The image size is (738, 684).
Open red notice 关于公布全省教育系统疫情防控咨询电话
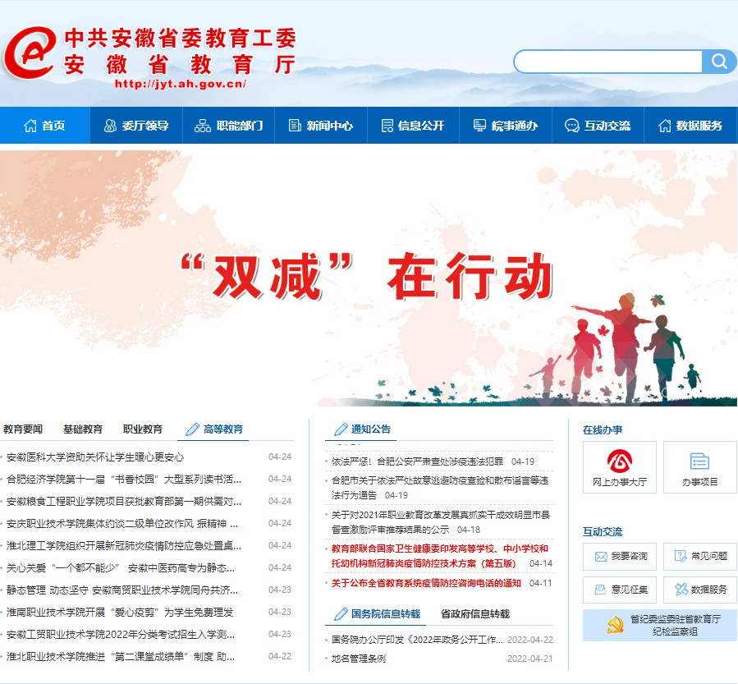(x=426, y=583)
